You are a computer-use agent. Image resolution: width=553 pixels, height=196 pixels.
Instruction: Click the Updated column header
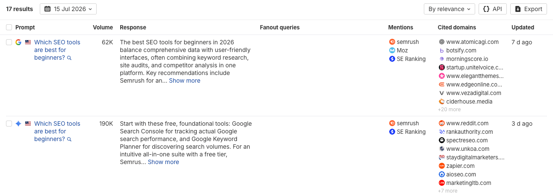pyautogui.click(x=523, y=27)
